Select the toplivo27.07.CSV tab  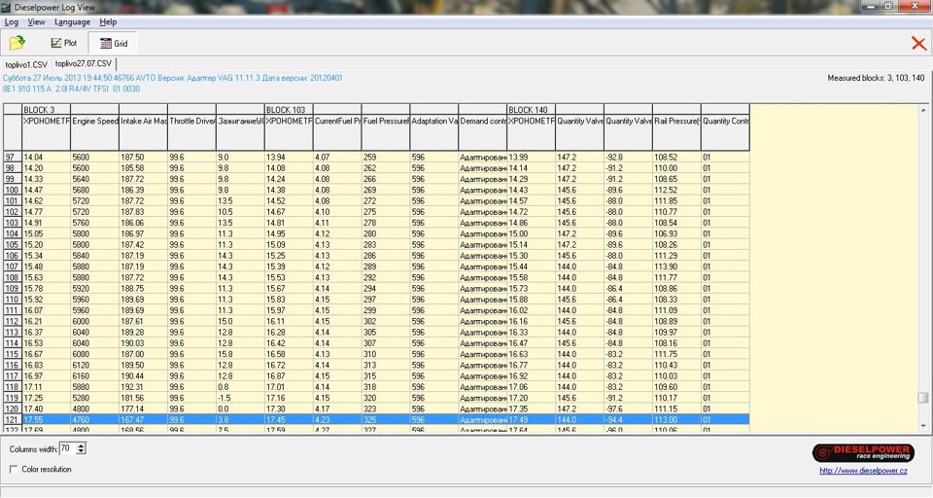point(84,63)
